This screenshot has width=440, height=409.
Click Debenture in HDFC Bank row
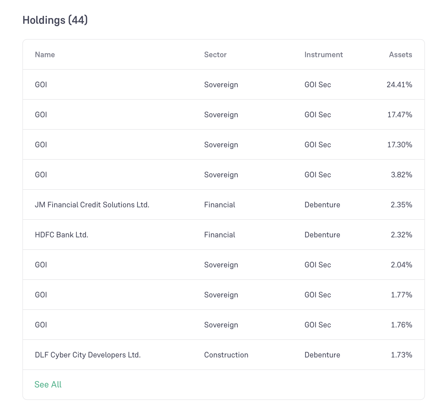click(x=322, y=235)
